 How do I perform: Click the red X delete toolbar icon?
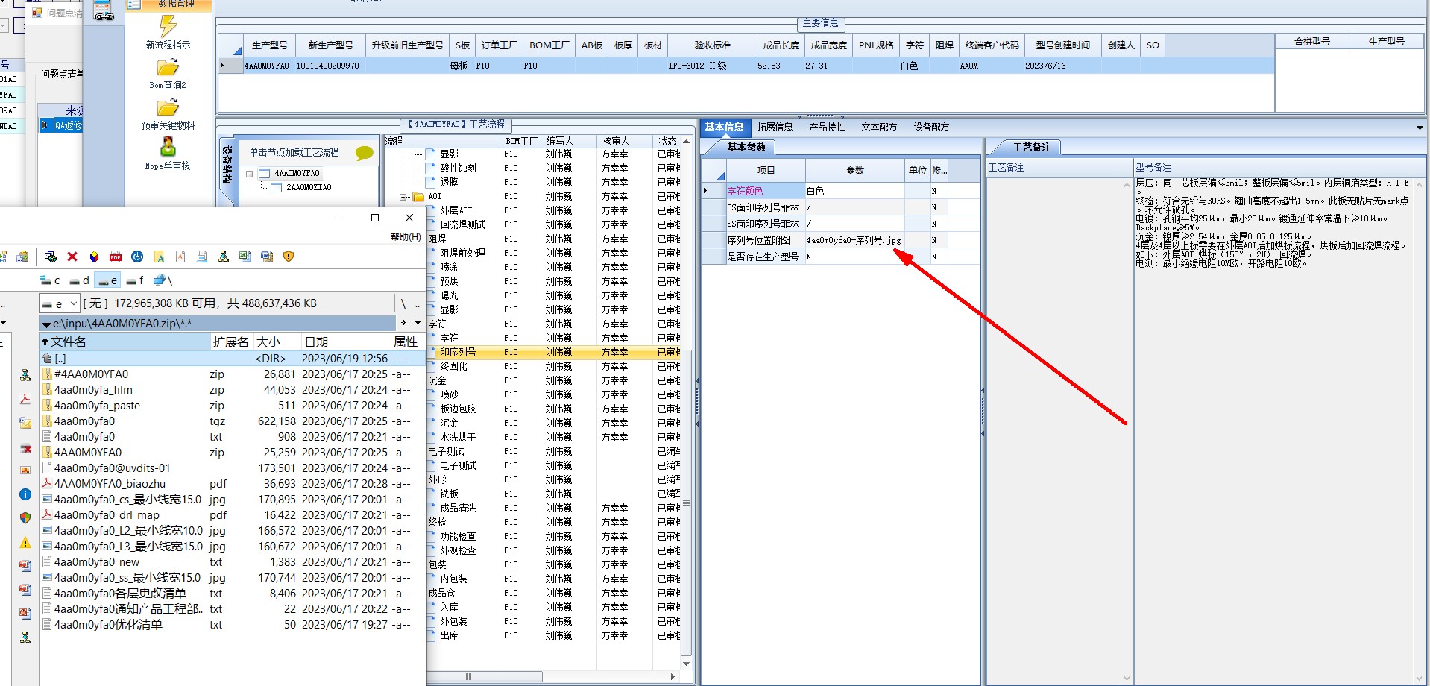pos(72,257)
